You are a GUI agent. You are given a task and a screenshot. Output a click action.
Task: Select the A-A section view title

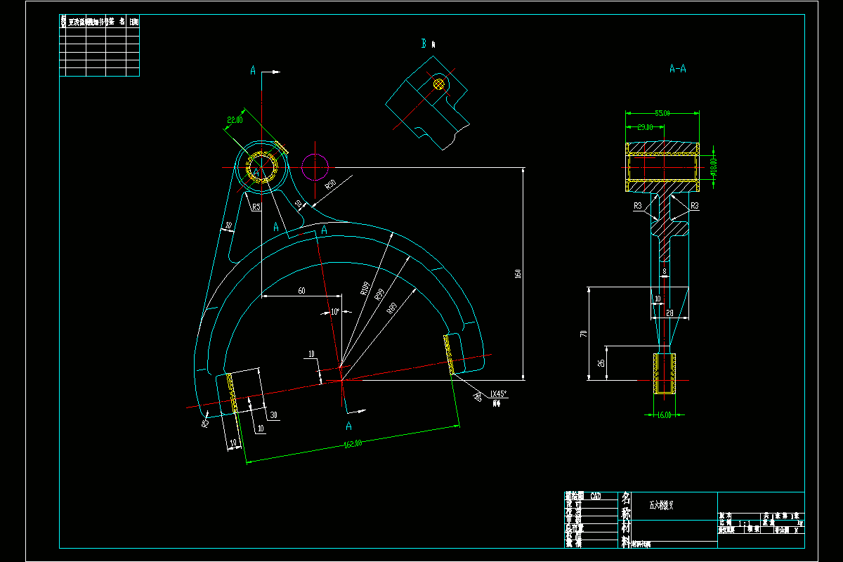point(678,69)
